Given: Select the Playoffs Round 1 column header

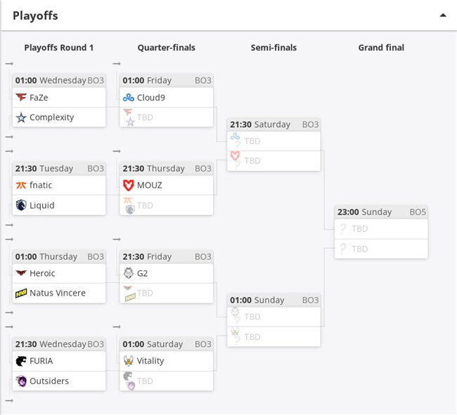Looking at the screenshot, I should tap(59, 48).
